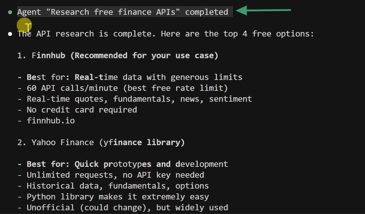Click the "Real-time quotes, fundamentals, news, sentiment" line
Image resolution: width=365 pixels, height=214 pixels.
[x=139, y=99]
